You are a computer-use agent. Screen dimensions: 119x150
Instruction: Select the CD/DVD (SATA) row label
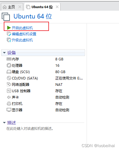tap(25, 78)
